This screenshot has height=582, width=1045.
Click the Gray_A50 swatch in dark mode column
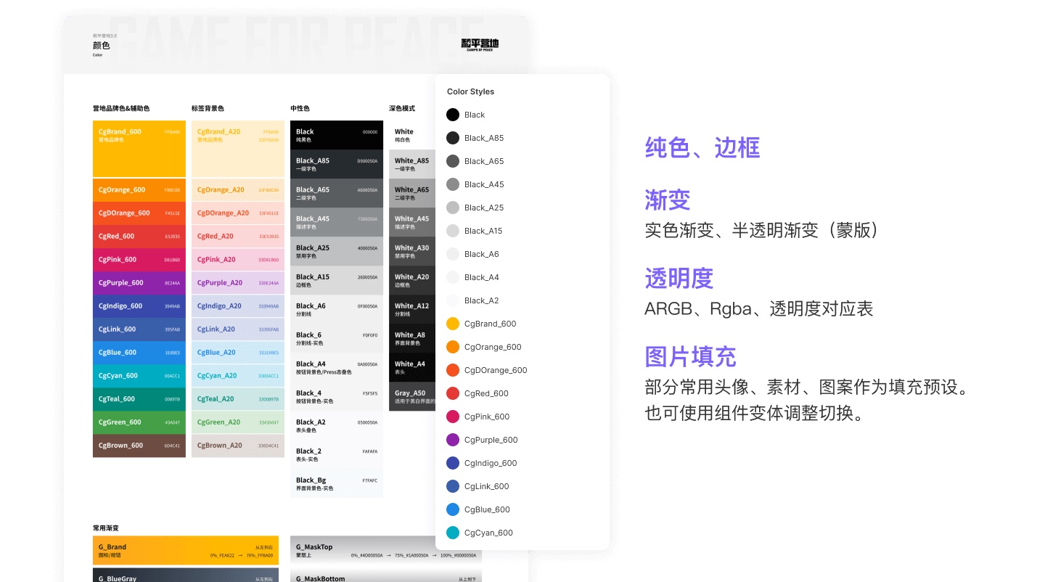(x=412, y=396)
